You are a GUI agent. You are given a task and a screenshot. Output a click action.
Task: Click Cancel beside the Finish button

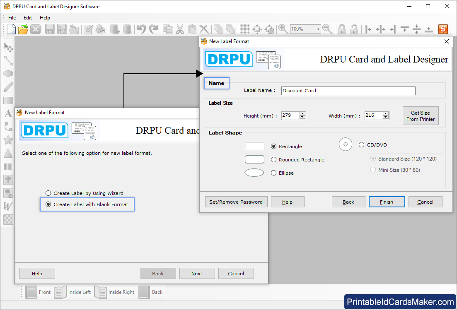coord(426,202)
